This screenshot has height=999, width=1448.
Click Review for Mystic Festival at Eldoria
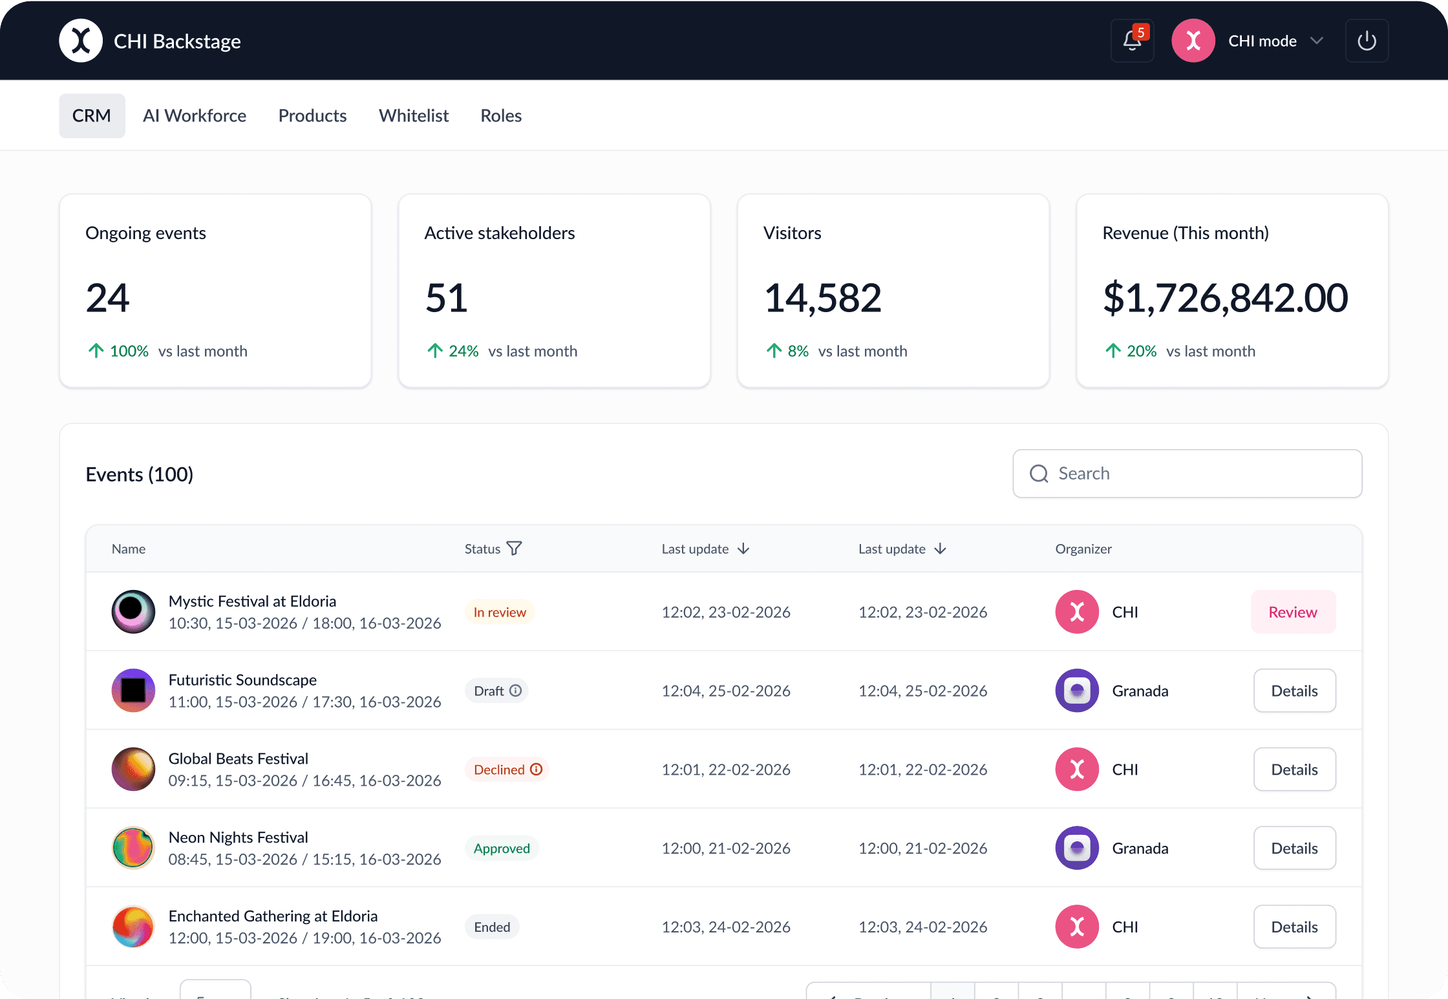[x=1293, y=612]
